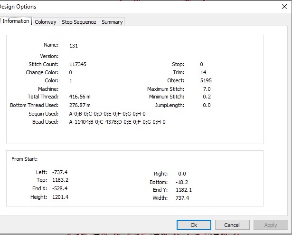Open the Summary tab

[x=112, y=22]
